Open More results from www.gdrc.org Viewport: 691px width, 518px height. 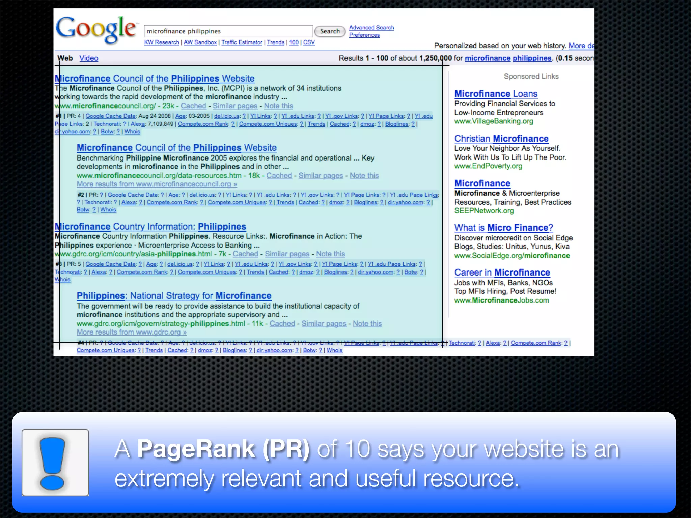coord(132,332)
